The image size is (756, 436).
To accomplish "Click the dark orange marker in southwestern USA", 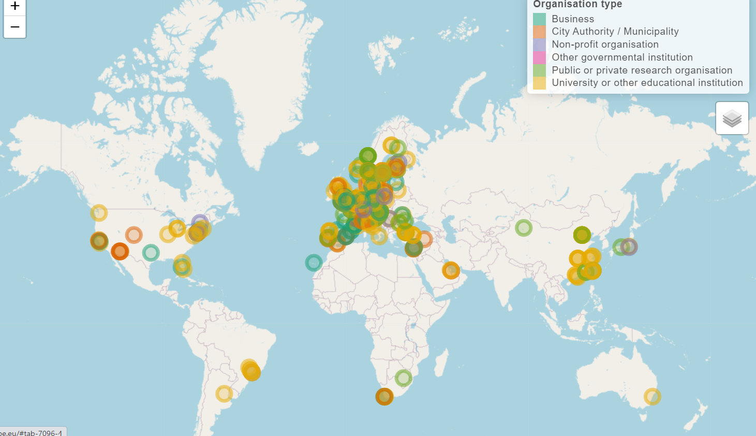I will [120, 251].
